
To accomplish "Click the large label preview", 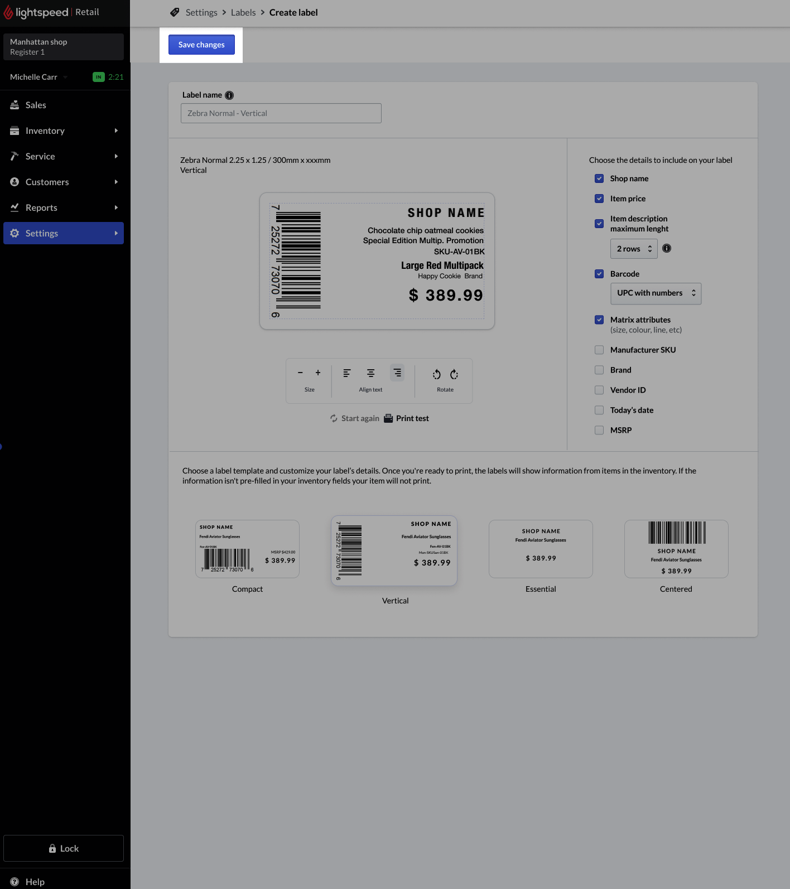I will [377, 261].
